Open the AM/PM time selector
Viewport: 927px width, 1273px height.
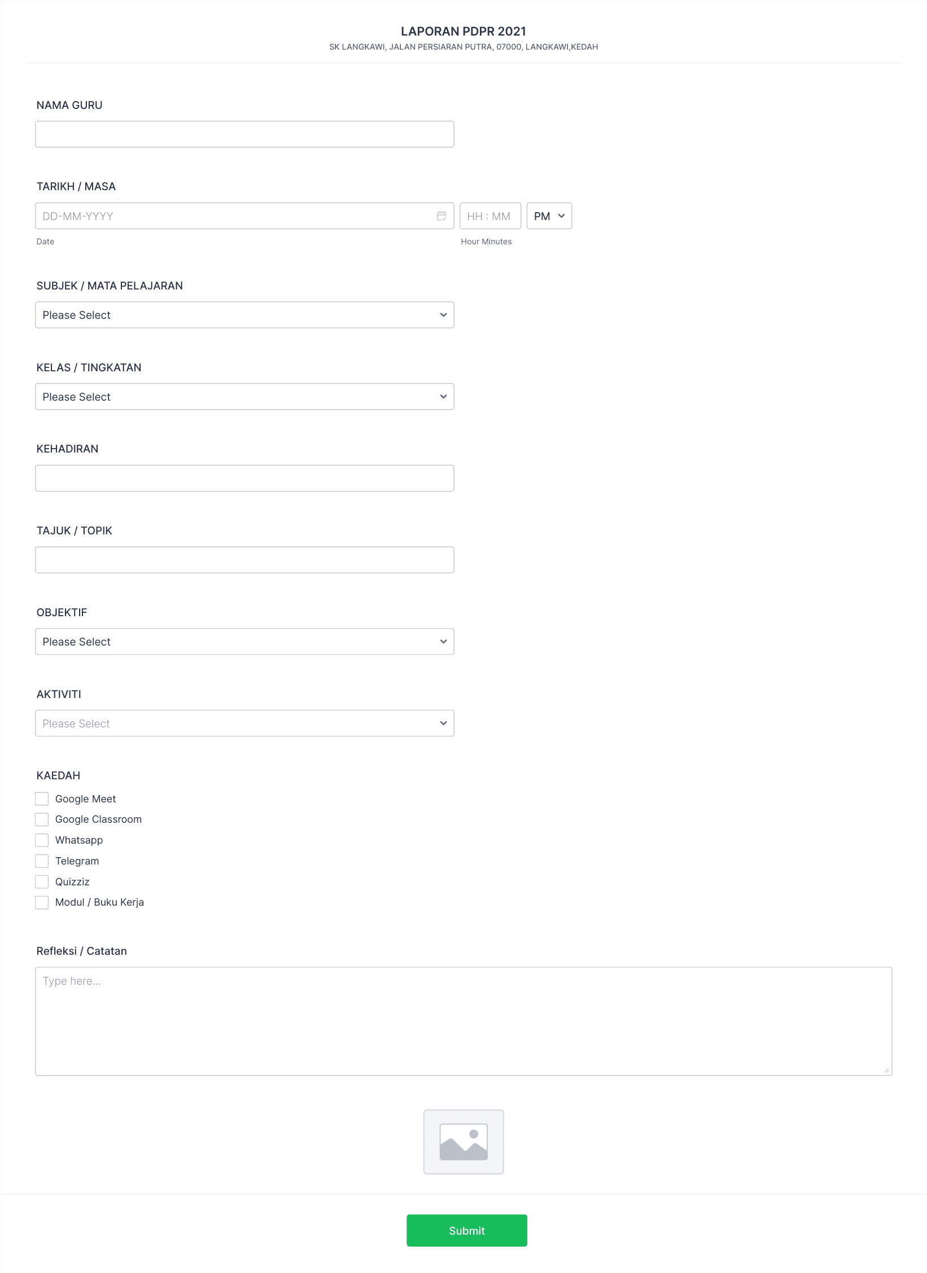549,216
